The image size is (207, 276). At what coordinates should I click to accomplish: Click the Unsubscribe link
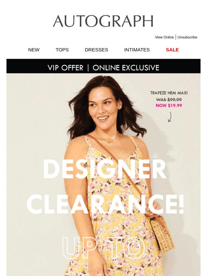(187, 37)
